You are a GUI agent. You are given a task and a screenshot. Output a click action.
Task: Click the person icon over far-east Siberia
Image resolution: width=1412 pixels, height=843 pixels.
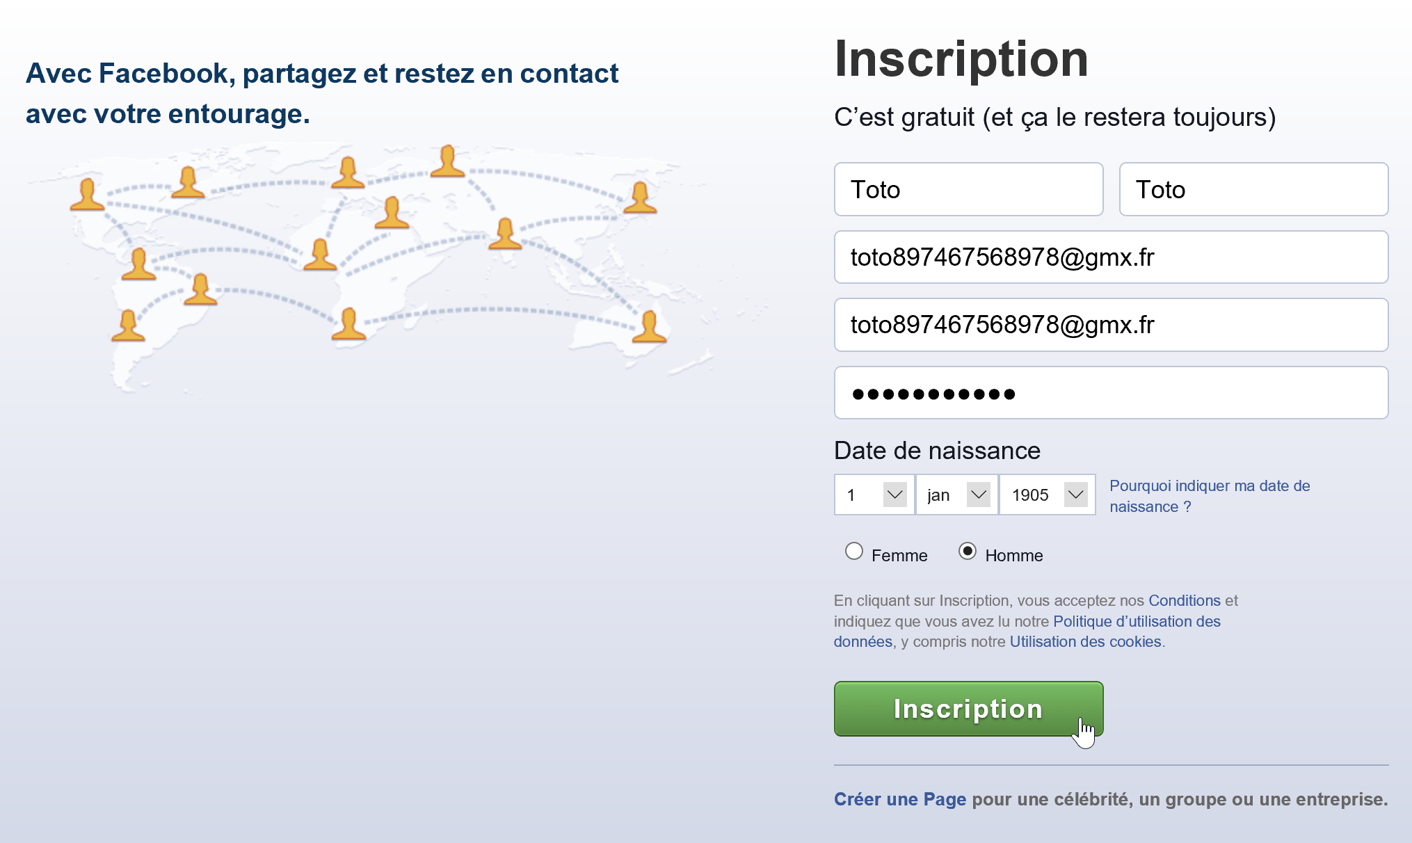click(640, 197)
